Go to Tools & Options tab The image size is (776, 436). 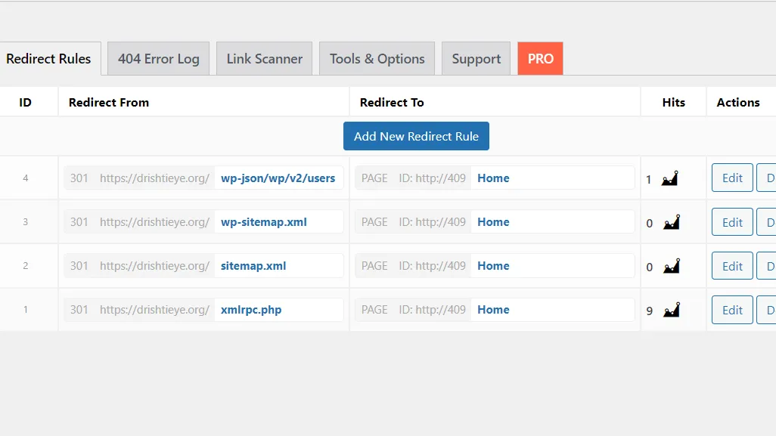click(x=377, y=59)
